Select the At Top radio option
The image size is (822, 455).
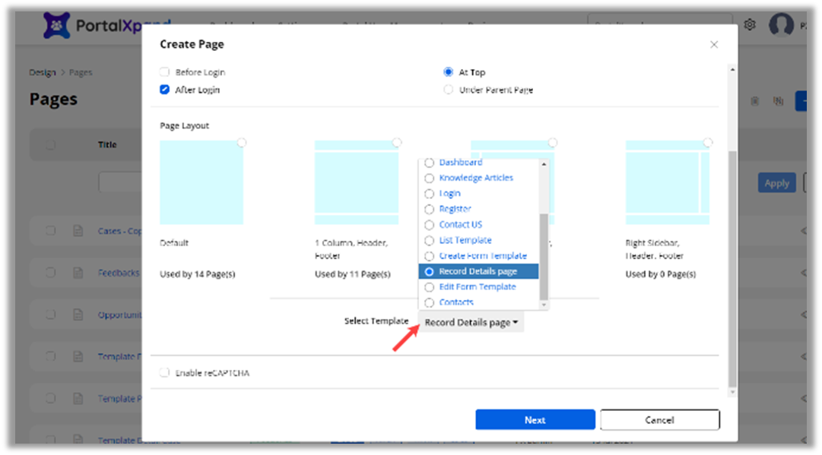coord(448,72)
